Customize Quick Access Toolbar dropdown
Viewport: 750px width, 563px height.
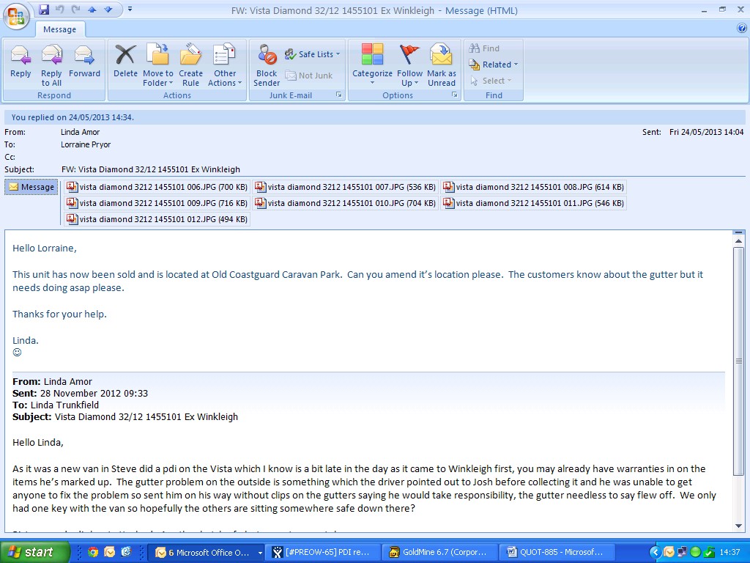click(130, 10)
